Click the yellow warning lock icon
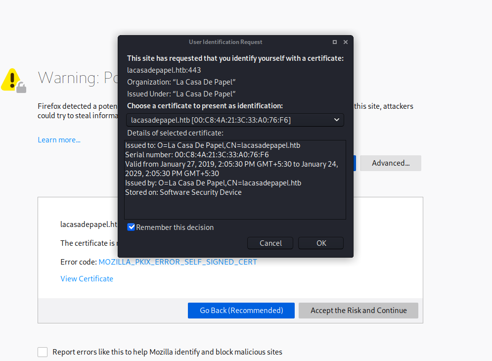Screen dimensions: 492x361 coord(14,81)
